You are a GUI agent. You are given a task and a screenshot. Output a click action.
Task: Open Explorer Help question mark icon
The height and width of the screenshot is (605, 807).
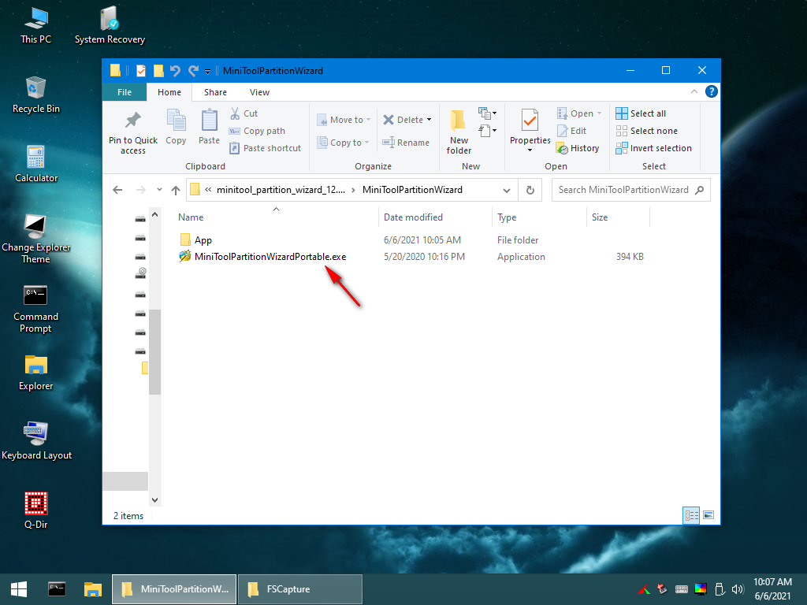[x=712, y=91]
